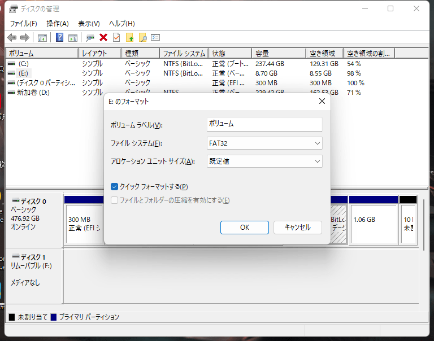Click the black 未割り当て legend swatch
This screenshot has height=341, width=434.
coord(12,317)
